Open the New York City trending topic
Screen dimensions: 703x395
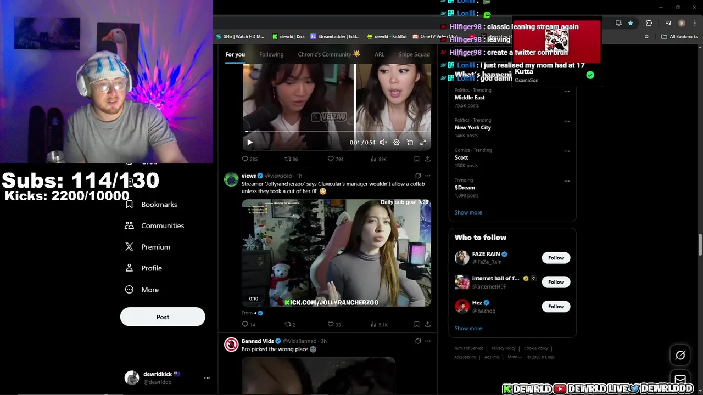coord(473,127)
